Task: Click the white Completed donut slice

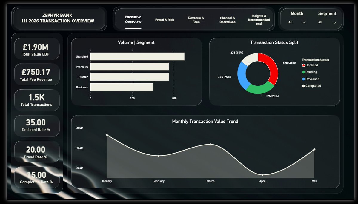Action: point(251,58)
